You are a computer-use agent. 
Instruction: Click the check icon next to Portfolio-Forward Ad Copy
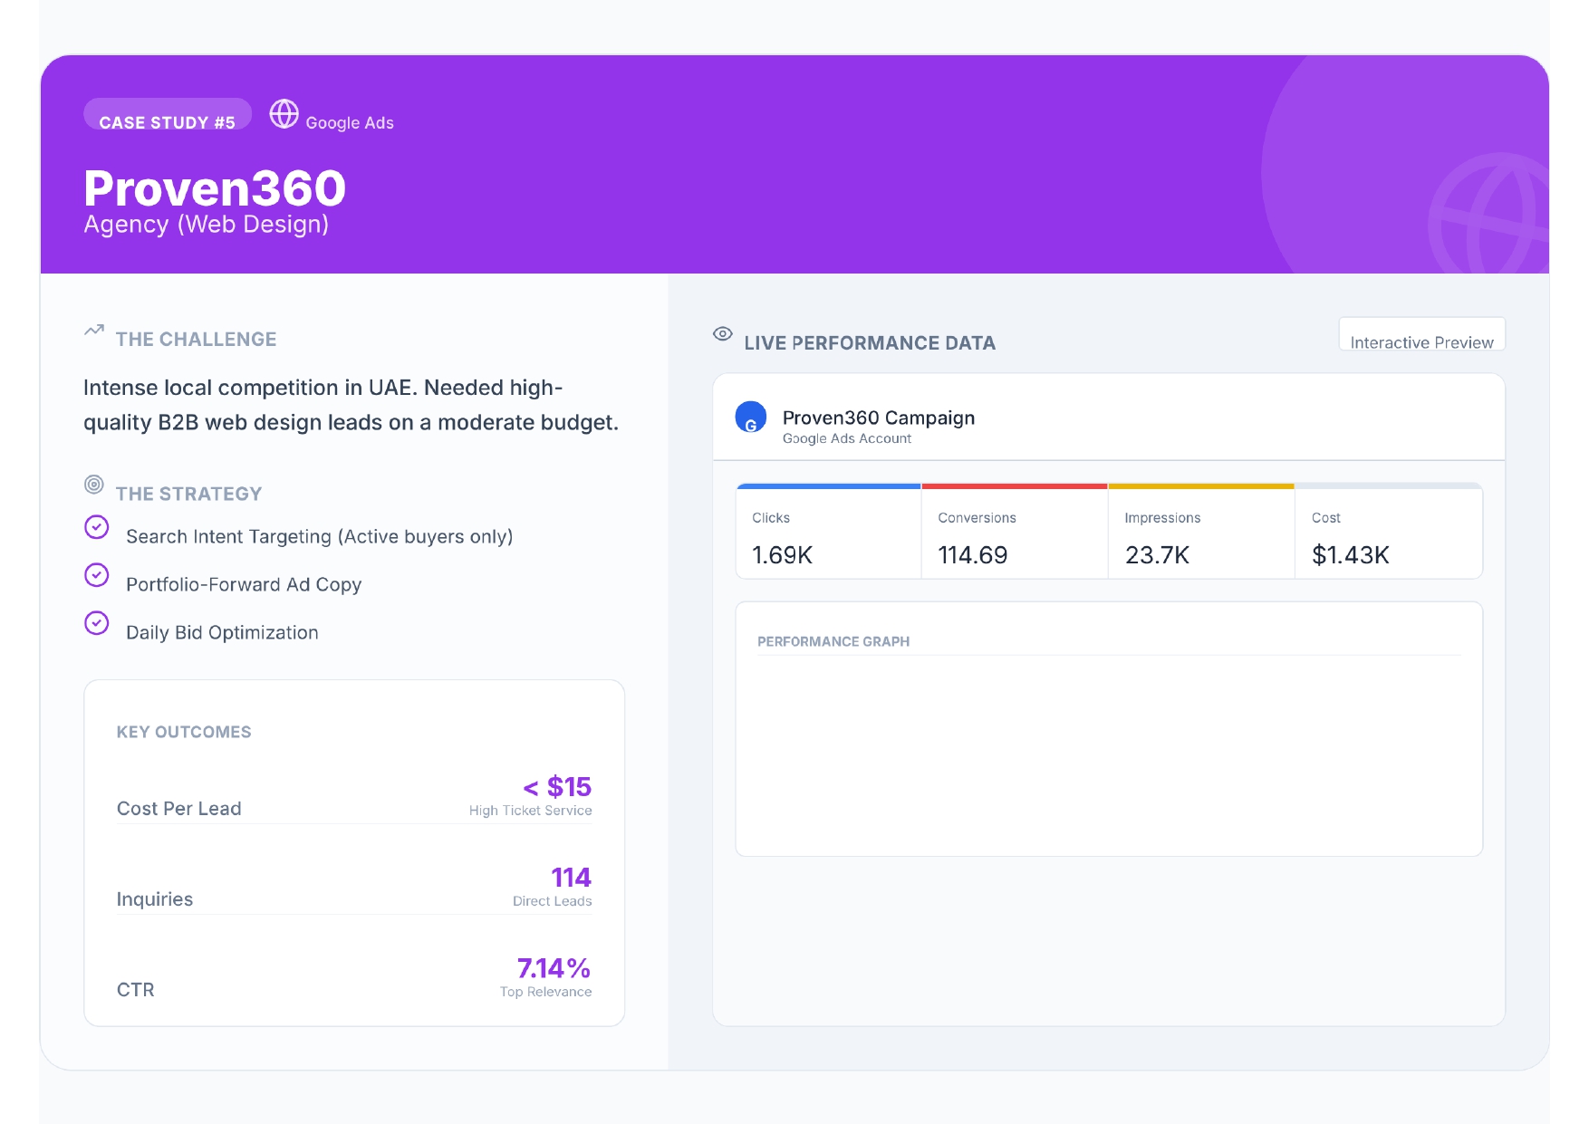(97, 575)
